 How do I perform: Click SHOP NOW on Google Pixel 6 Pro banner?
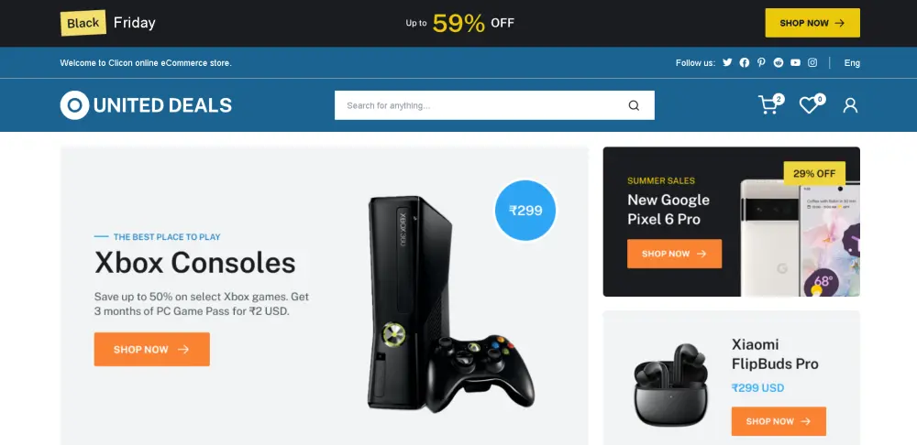[674, 254]
